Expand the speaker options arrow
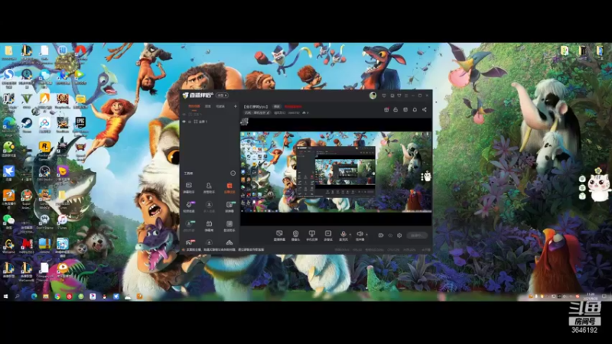 (x=366, y=235)
